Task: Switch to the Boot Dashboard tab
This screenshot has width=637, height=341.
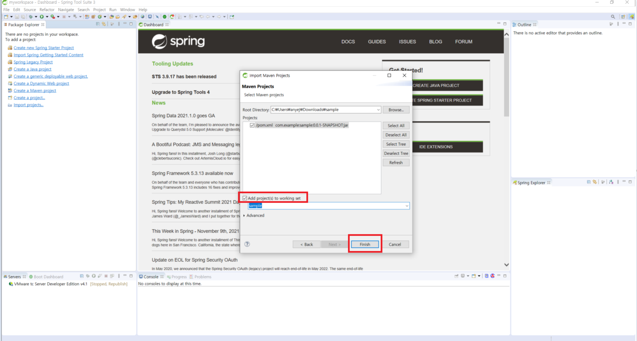Action: pyautogui.click(x=46, y=277)
